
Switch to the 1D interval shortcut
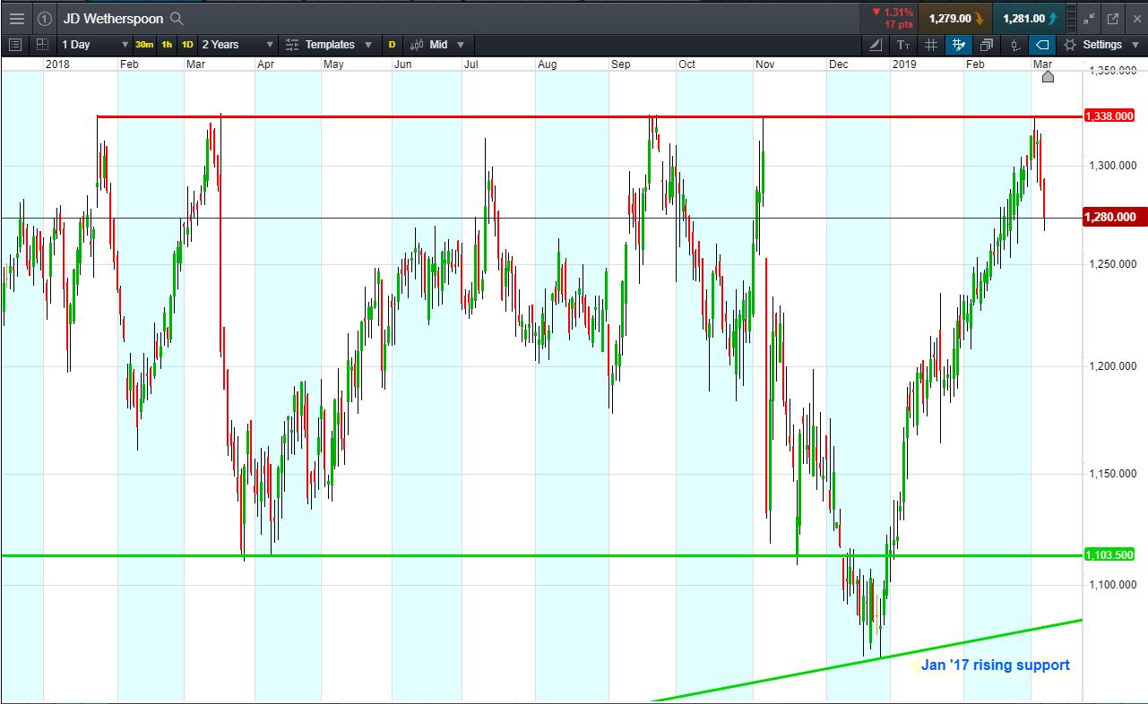click(187, 45)
